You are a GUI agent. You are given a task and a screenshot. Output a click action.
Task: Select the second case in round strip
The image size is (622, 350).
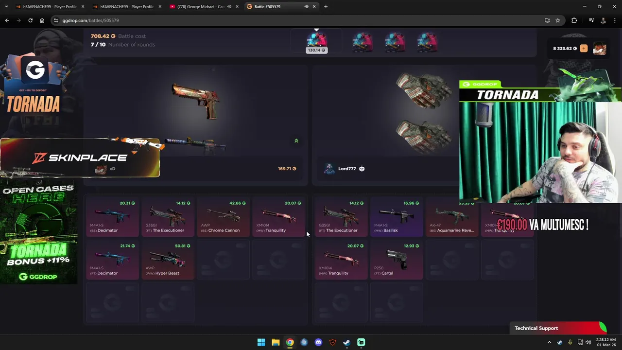point(362,42)
